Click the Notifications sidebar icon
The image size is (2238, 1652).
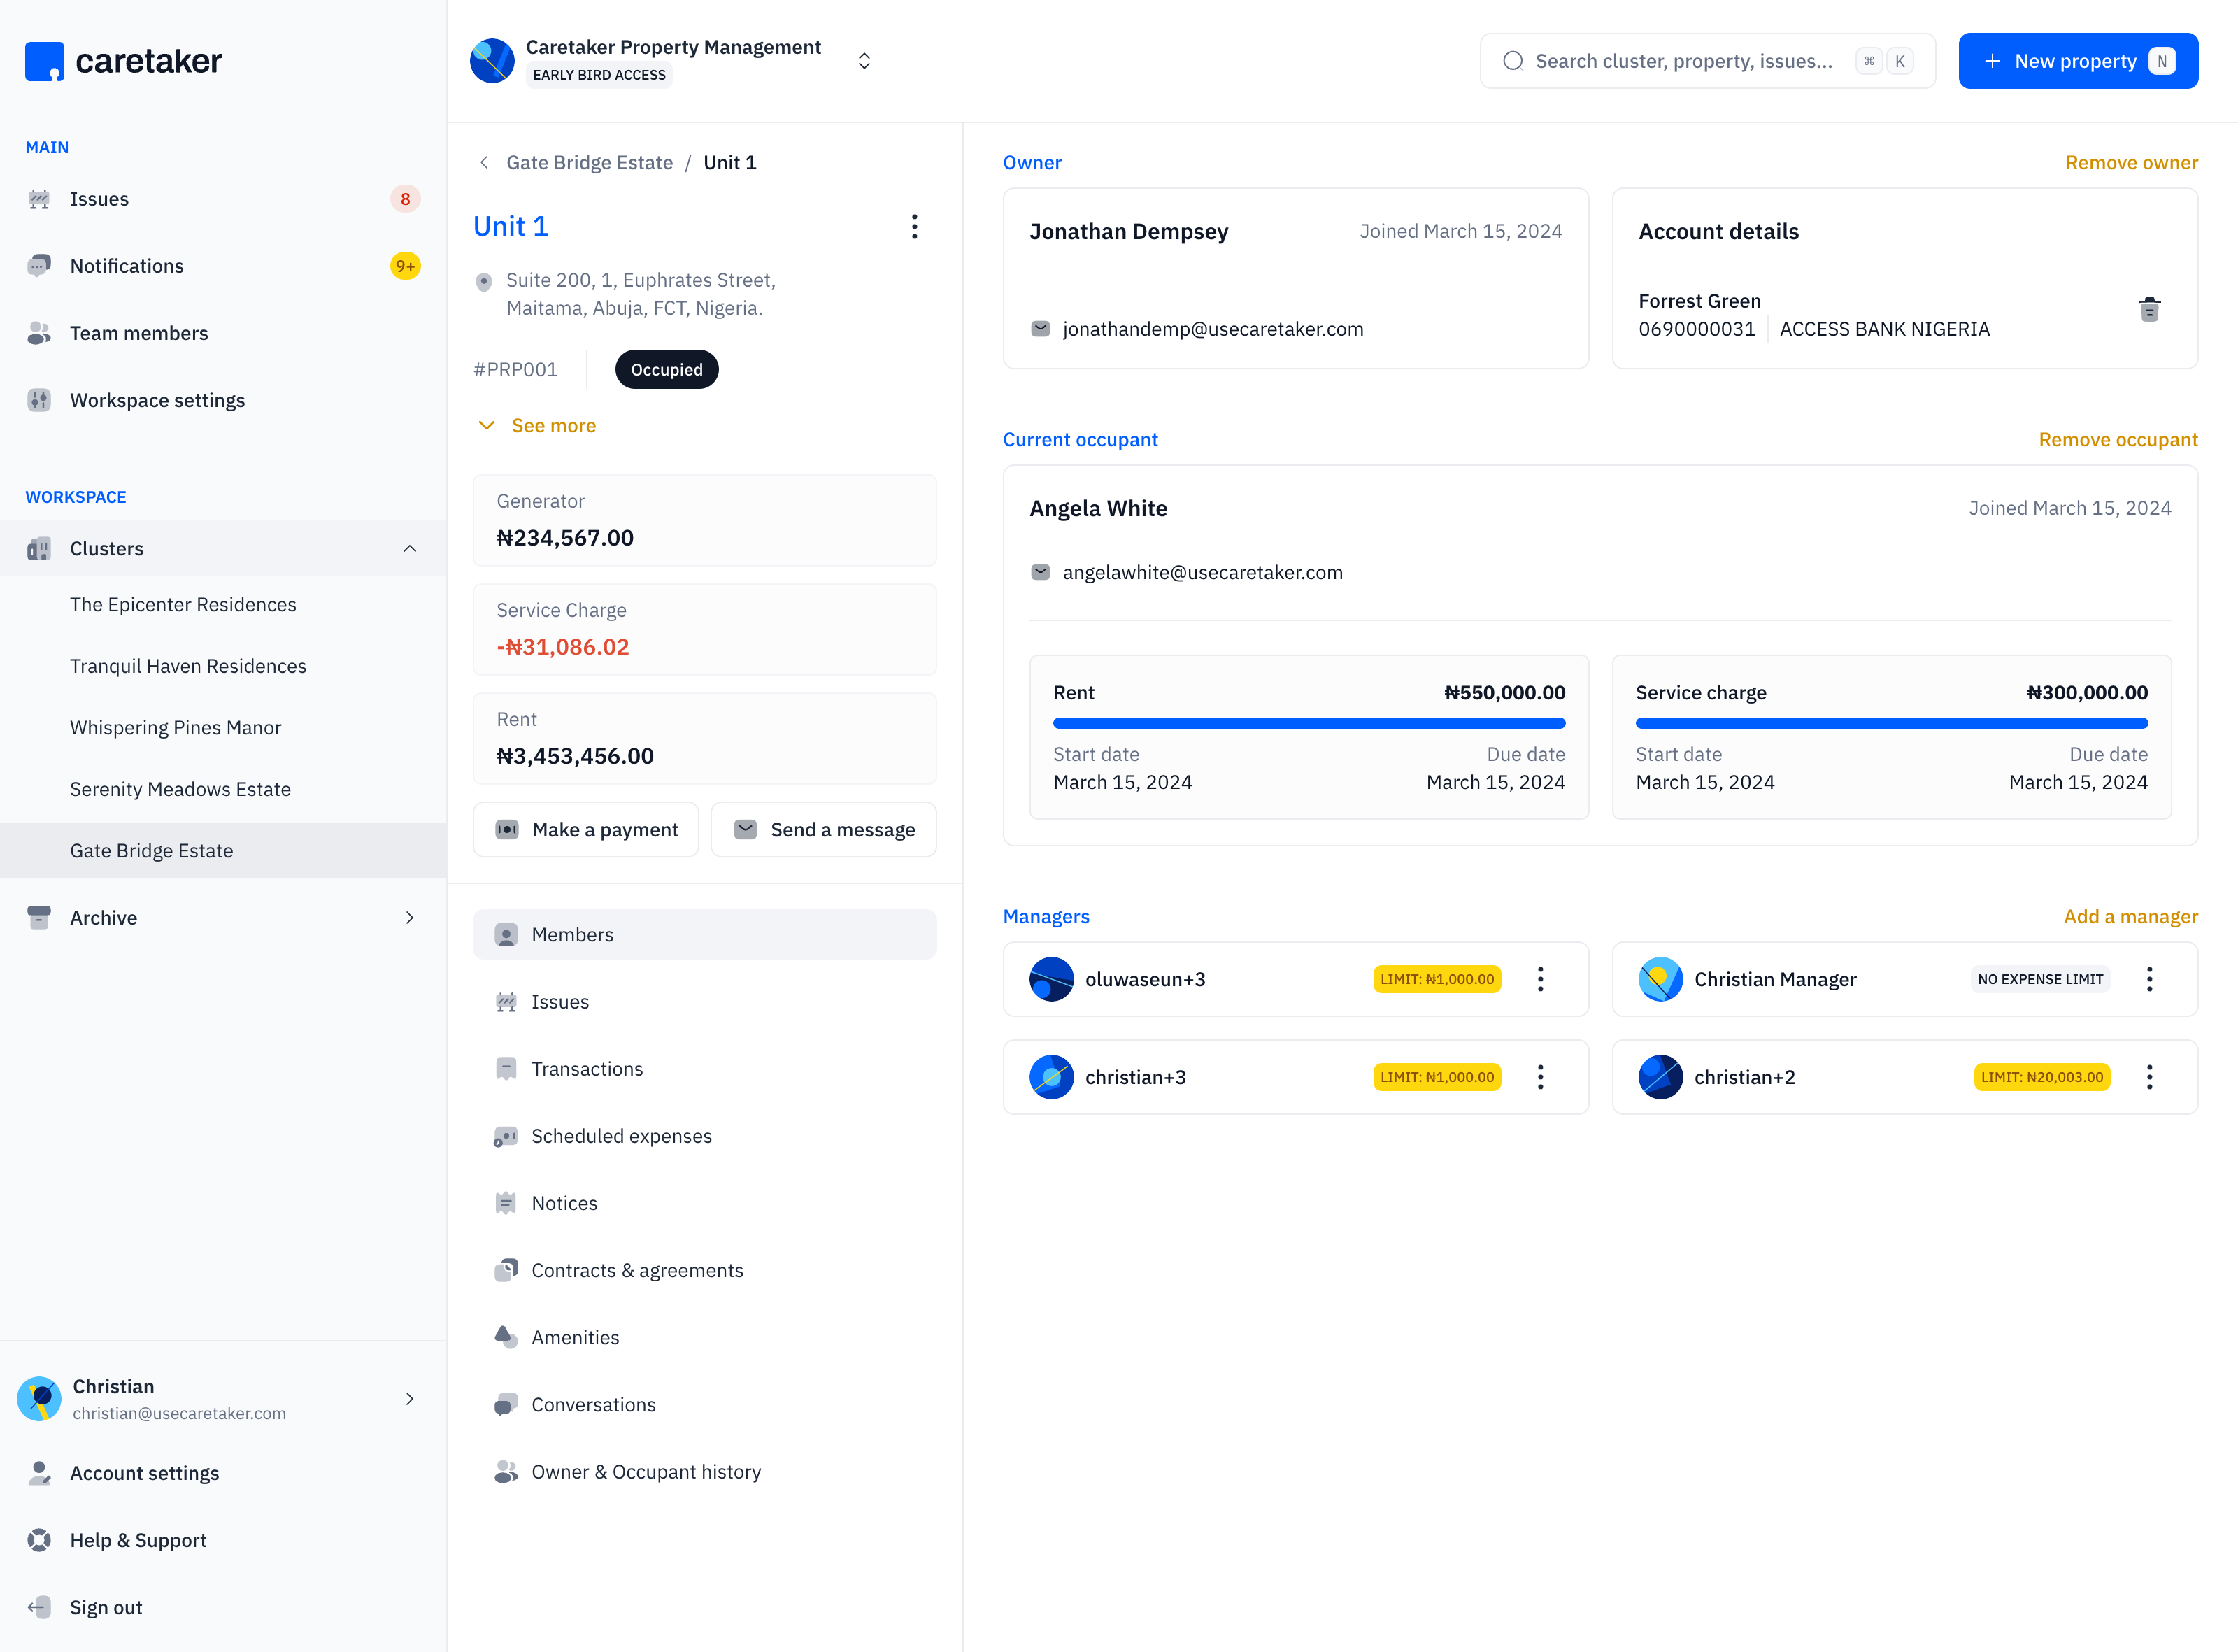pyautogui.click(x=38, y=264)
